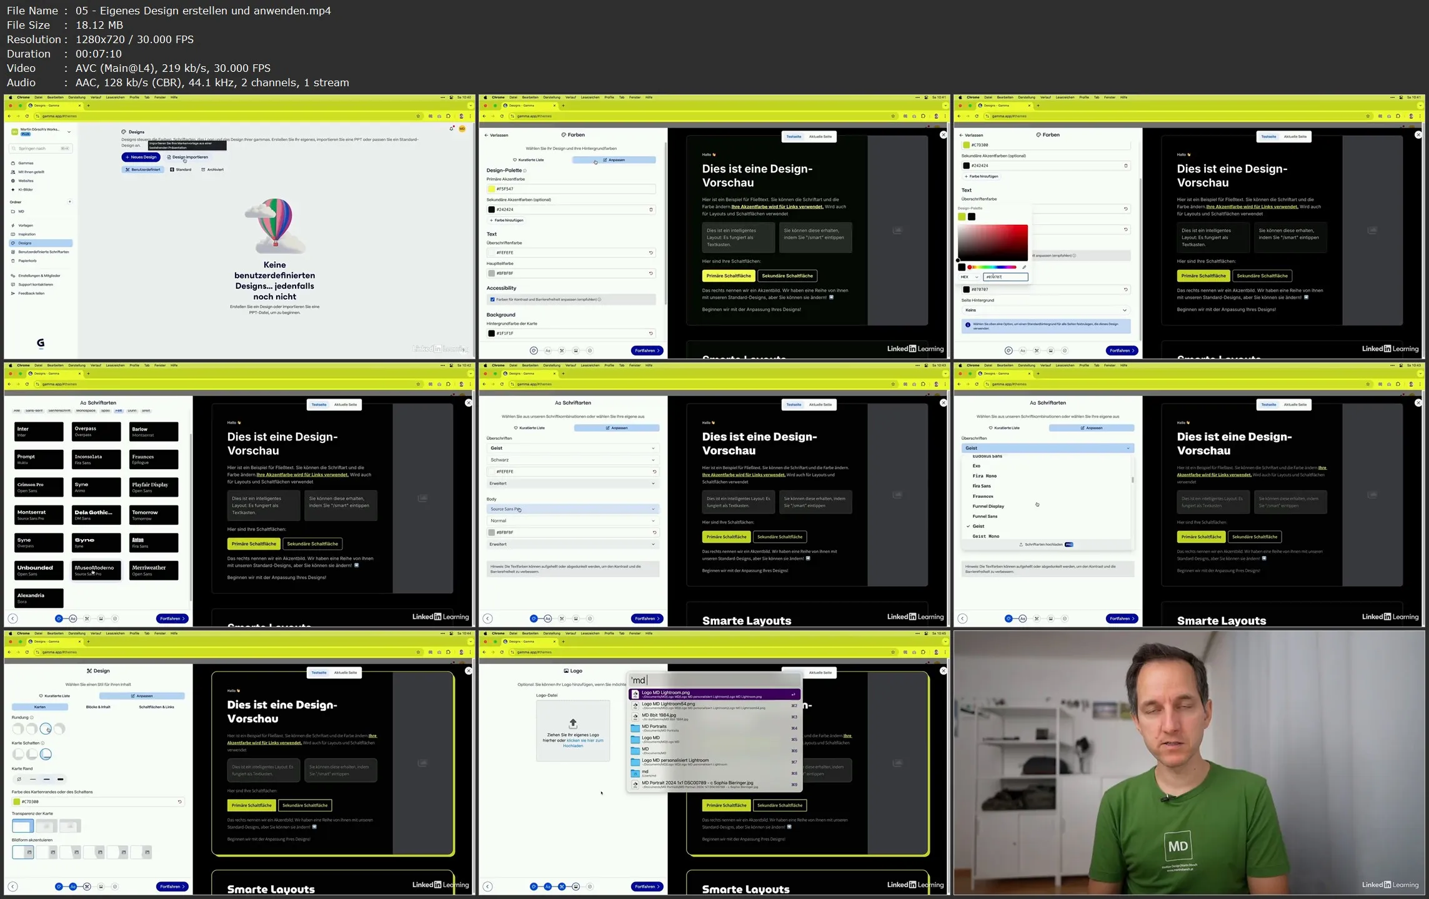Click the rainbow hue slider in the color picker
Image resolution: width=1429 pixels, height=899 pixels.
pyautogui.click(x=995, y=267)
